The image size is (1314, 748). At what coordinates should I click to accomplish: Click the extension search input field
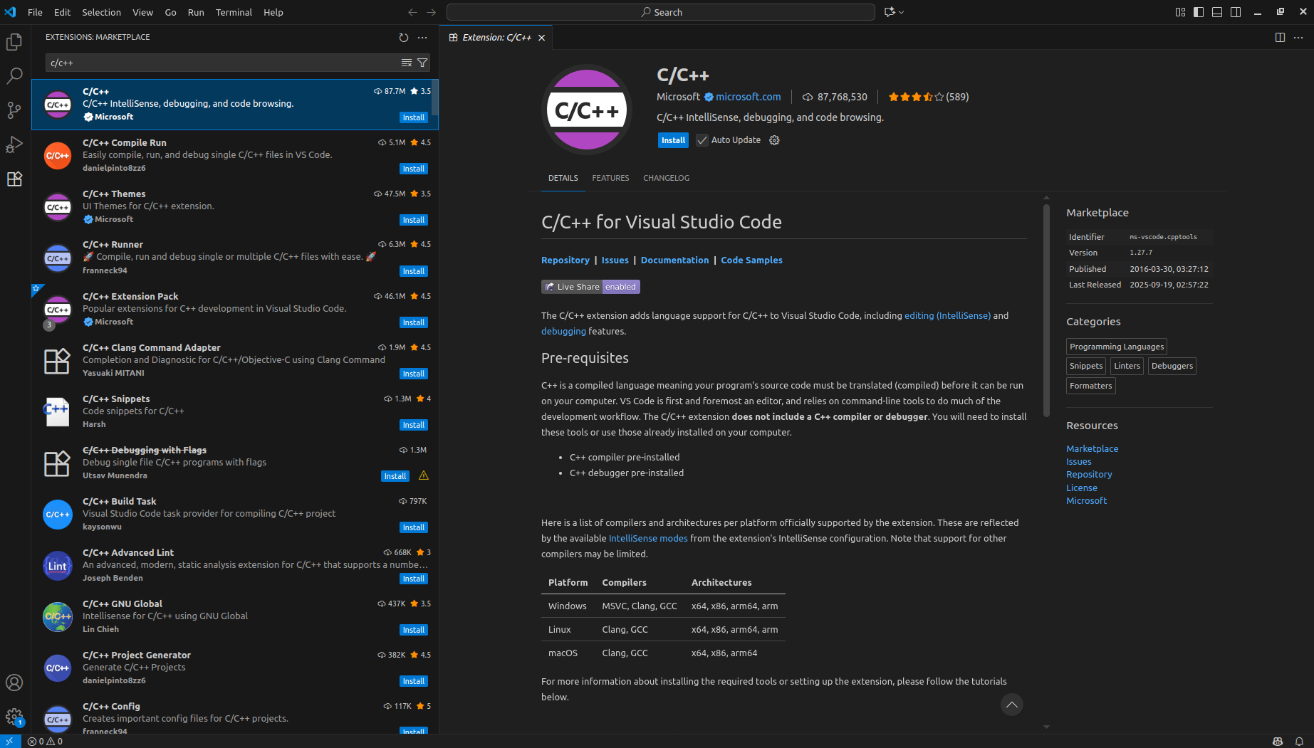(221, 63)
